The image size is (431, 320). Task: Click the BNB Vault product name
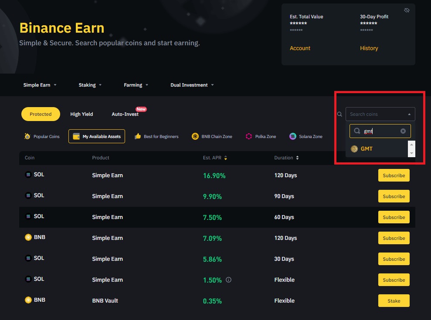tap(105, 300)
